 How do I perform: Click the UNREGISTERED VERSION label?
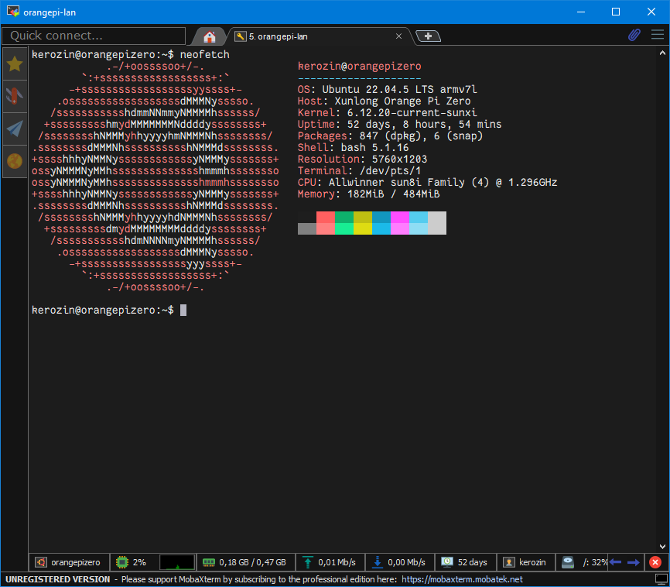pyautogui.click(x=58, y=579)
